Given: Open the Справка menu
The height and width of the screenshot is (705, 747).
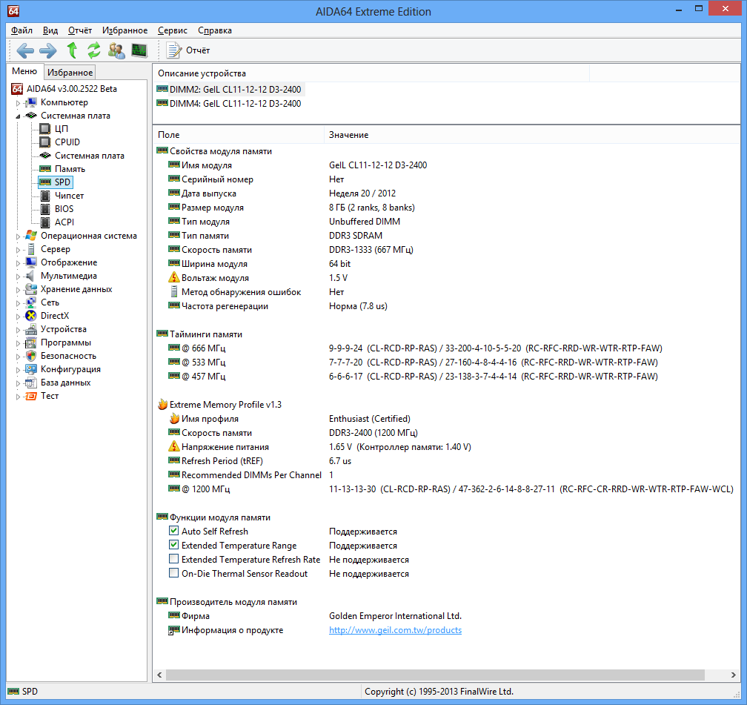Looking at the screenshot, I should pyautogui.click(x=215, y=30).
